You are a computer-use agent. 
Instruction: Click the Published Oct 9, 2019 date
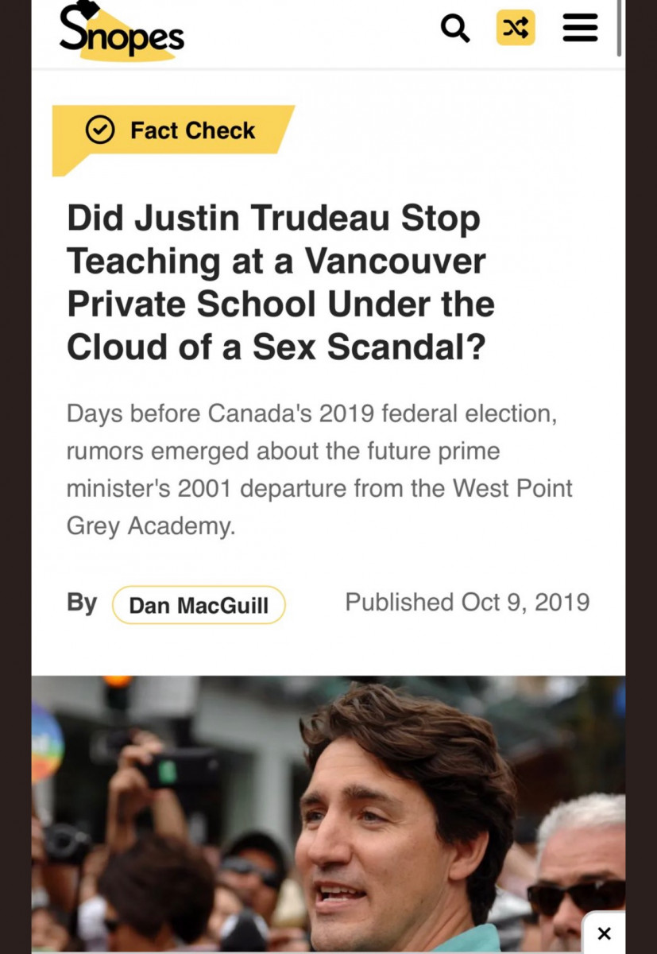(467, 602)
